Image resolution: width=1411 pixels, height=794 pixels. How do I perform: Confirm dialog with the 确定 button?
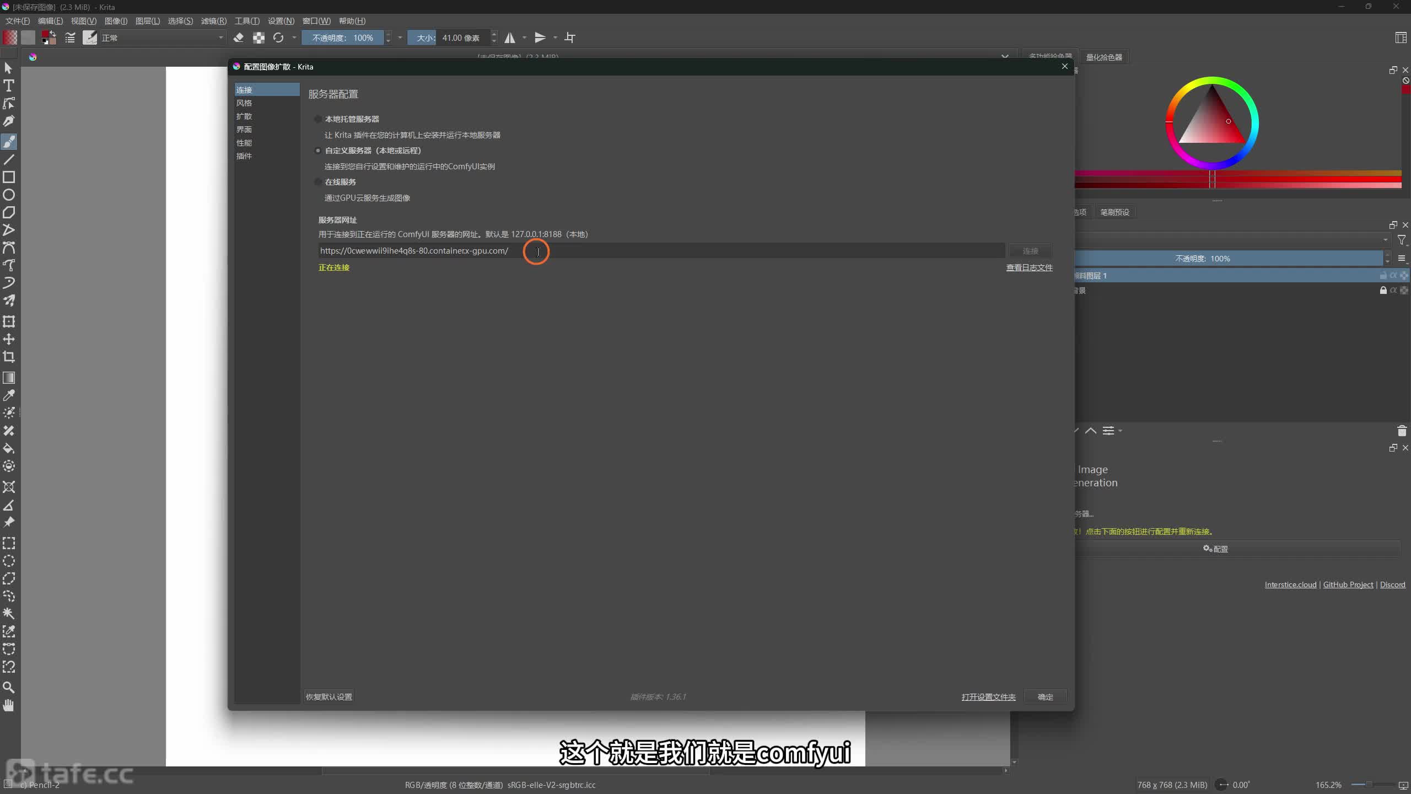[x=1045, y=697]
